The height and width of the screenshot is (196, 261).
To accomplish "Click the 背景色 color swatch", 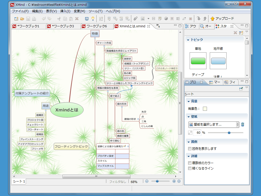I will pos(205,109).
